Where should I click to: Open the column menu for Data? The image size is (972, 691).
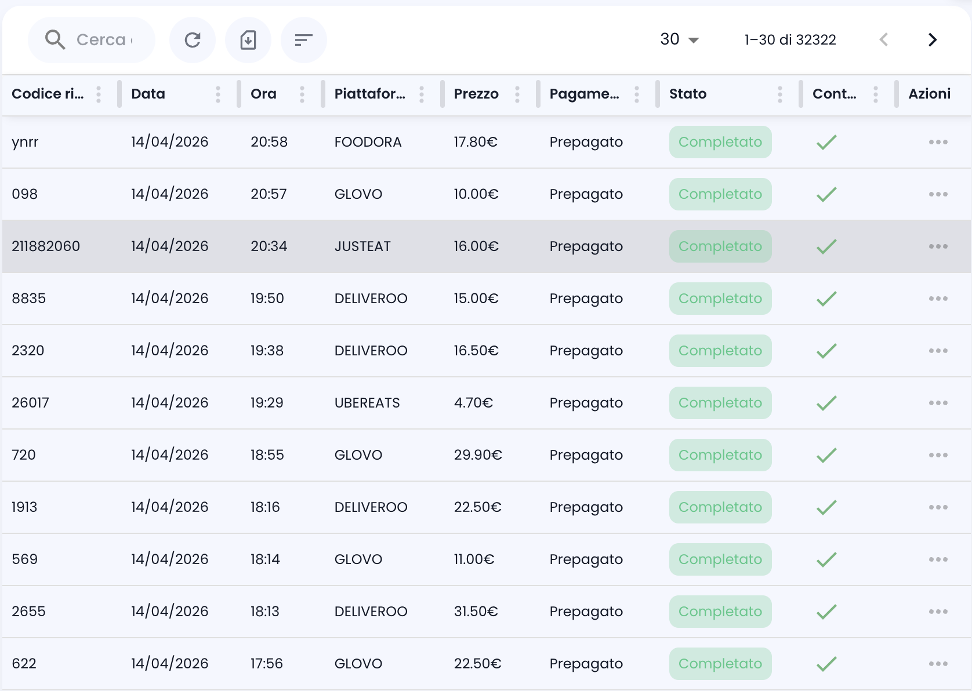pyautogui.click(x=218, y=94)
